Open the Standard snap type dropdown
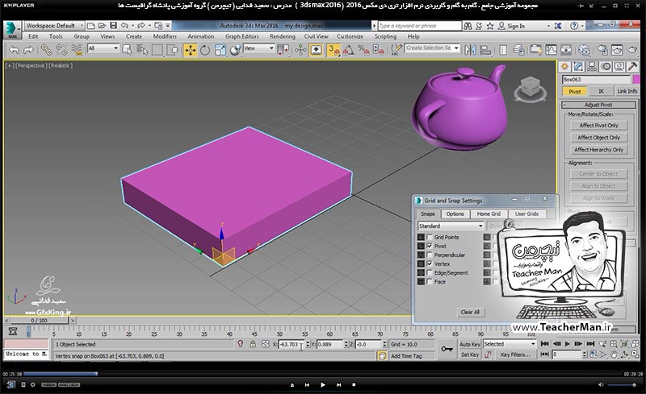Image resolution: width=646 pixels, height=394 pixels. coord(451,226)
